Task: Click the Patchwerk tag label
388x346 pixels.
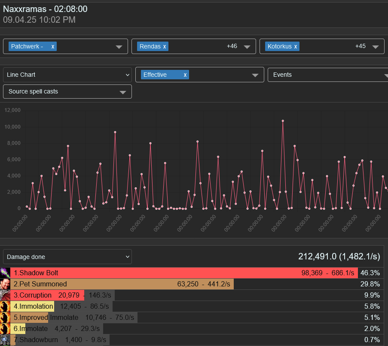Action: (27, 46)
